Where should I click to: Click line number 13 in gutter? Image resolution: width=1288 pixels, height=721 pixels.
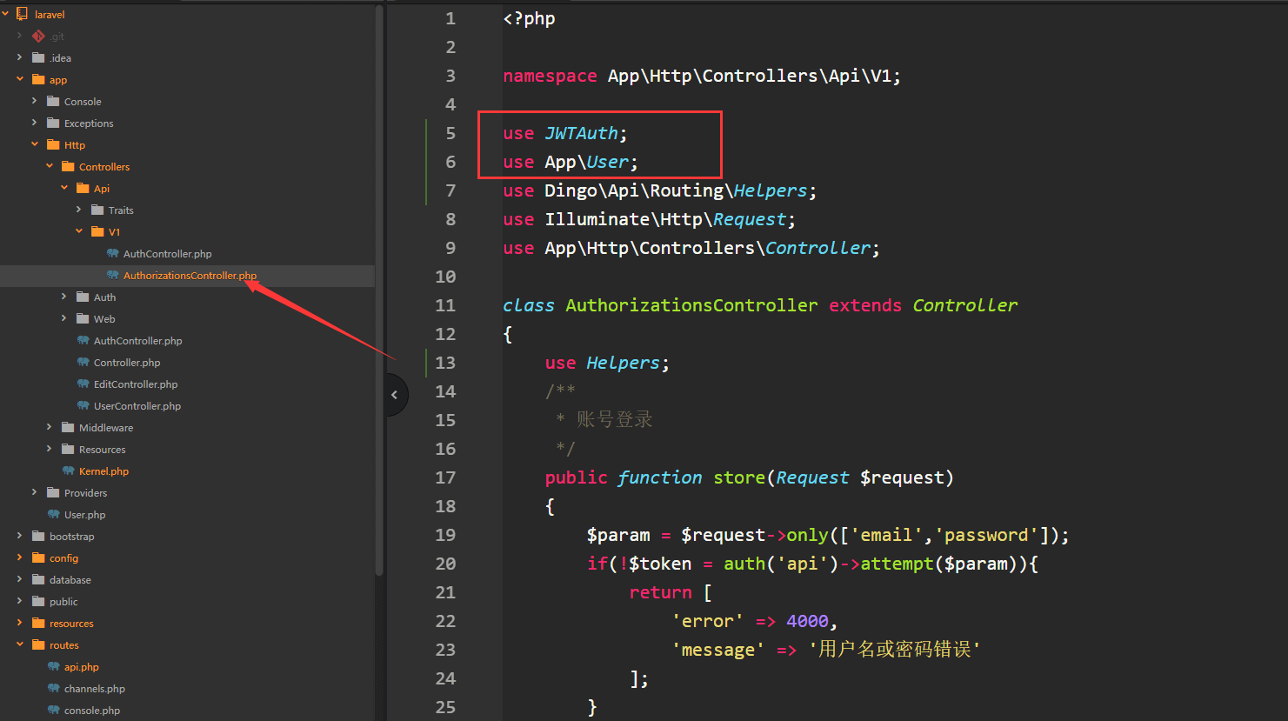(x=445, y=363)
